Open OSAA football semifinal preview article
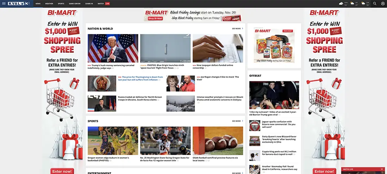Image resolution: width=387 pixels, height=174 pixels. 215,159
